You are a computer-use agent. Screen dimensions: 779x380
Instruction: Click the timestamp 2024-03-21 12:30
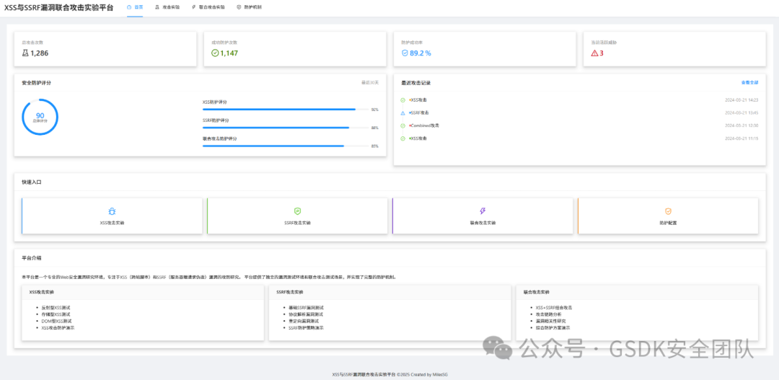point(741,125)
